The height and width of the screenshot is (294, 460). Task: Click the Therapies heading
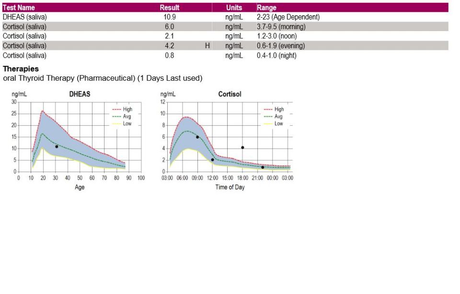21,69
